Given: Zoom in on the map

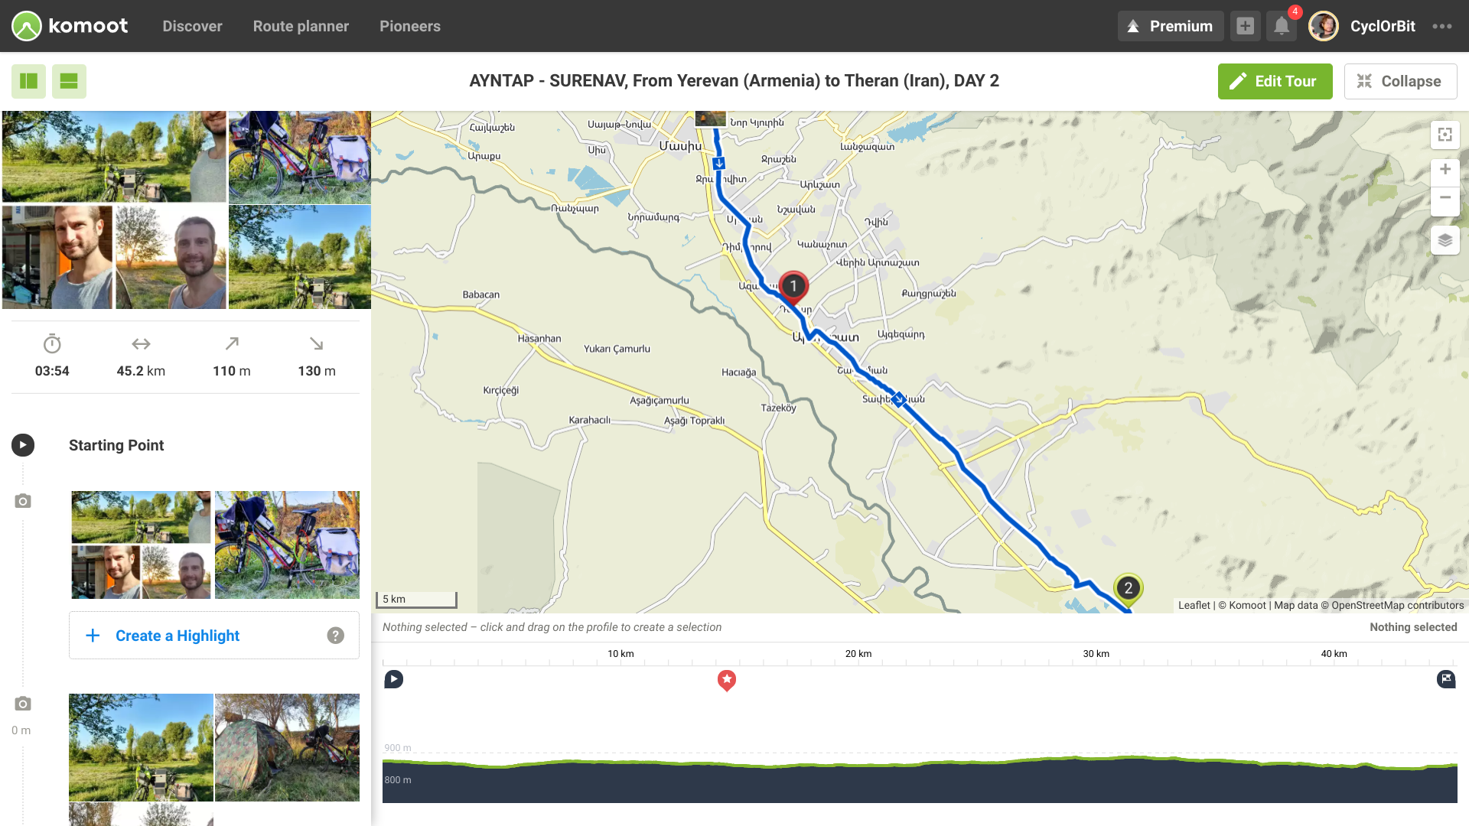Looking at the screenshot, I should tap(1445, 170).
